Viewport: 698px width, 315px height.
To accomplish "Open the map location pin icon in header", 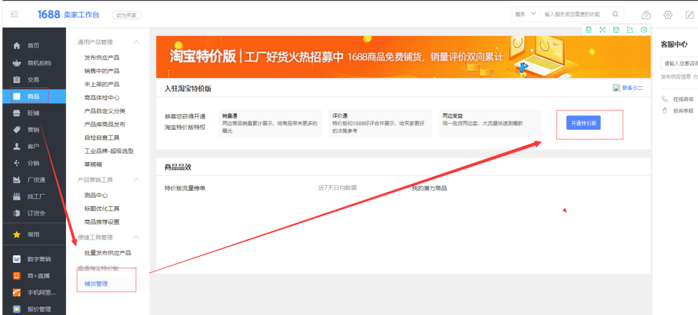I will 646,15.
